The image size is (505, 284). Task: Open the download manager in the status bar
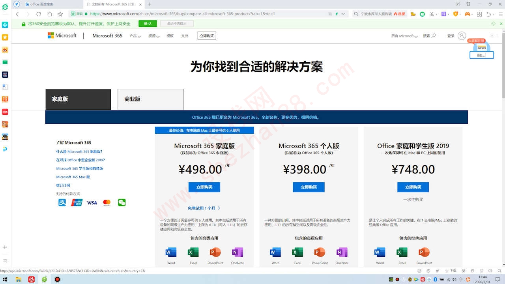451,271
